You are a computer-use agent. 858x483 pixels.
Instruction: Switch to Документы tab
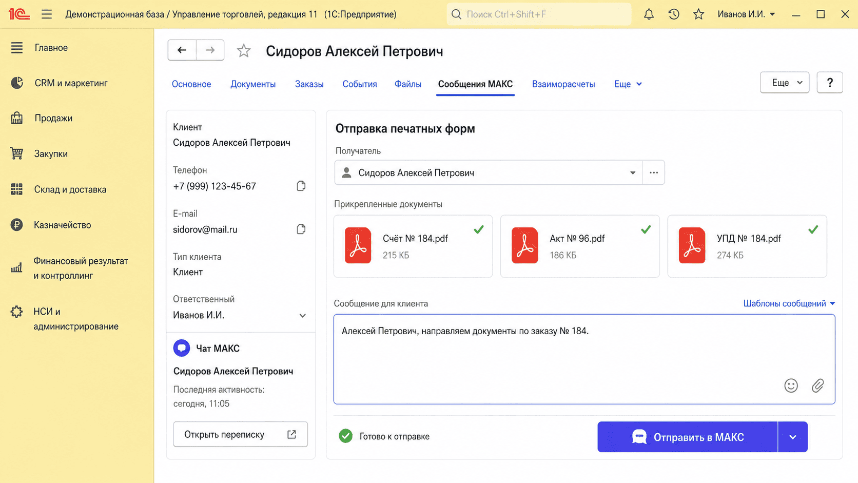click(253, 84)
